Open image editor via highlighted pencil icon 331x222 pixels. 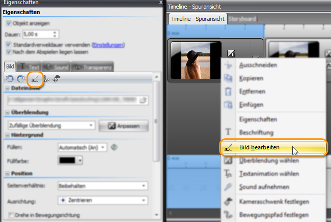pos(35,79)
